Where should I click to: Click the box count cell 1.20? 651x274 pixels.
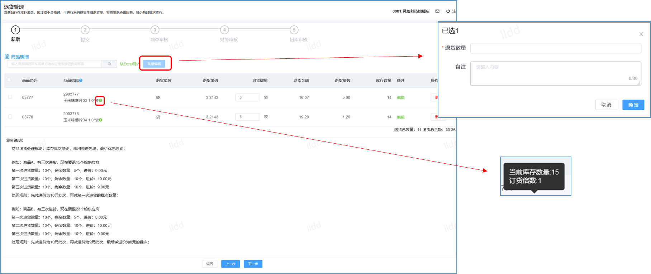(x=346, y=117)
